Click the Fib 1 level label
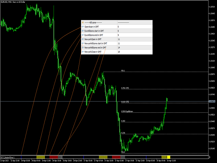 point(123,71)
